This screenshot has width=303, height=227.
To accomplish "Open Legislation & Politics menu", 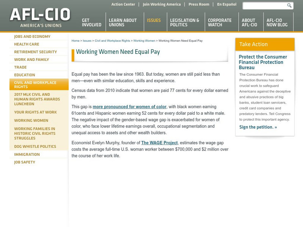I will pyautogui.click(x=184, y=22).
